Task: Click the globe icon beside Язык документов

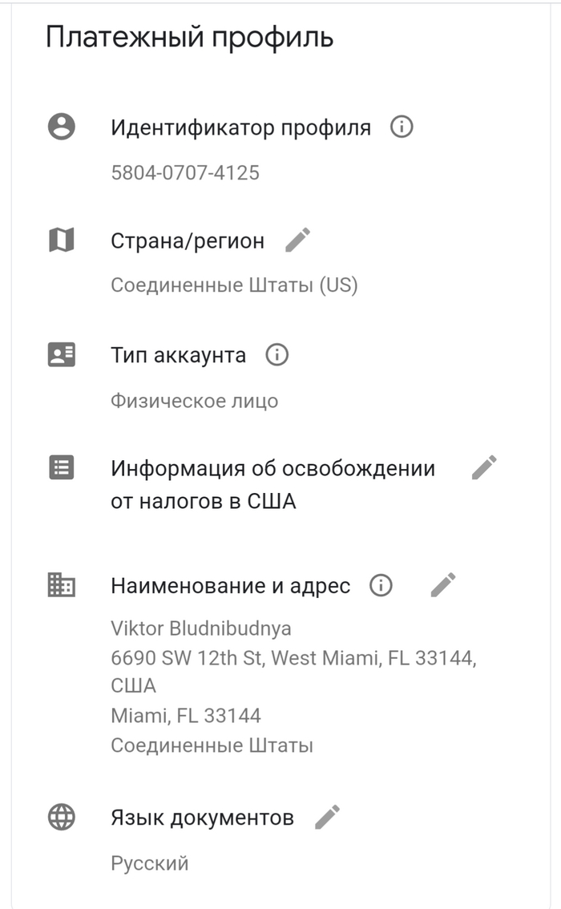Action: (x=62, y=818)
